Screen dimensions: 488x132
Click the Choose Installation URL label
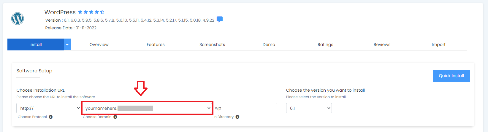41,90
